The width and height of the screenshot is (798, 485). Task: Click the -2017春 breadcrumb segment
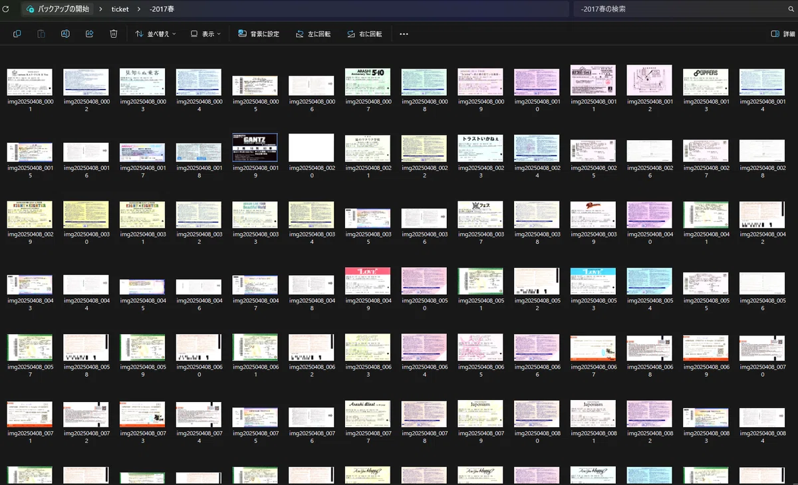[x=162, y=9]
